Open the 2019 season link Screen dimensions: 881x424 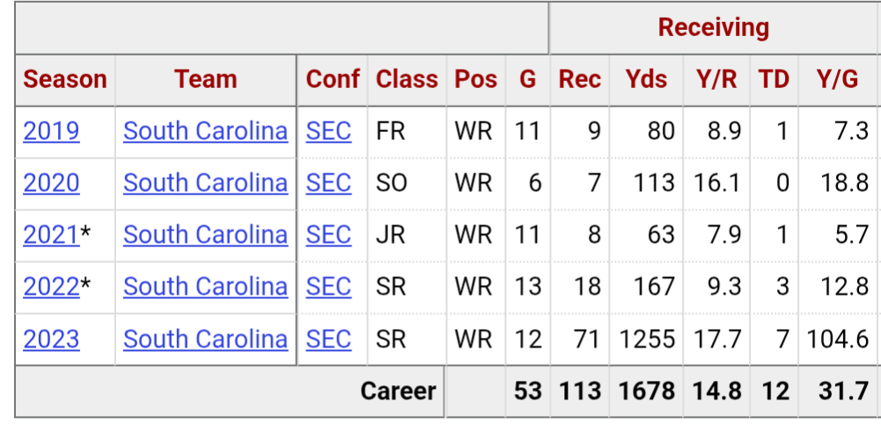[51, 131]
